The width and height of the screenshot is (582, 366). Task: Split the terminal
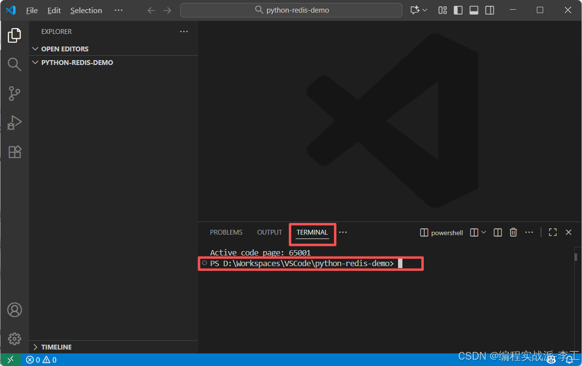498,233
